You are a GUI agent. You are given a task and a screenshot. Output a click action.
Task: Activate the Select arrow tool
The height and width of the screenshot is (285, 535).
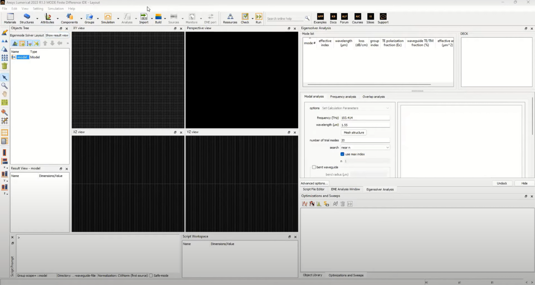click(x=5, y=77)
